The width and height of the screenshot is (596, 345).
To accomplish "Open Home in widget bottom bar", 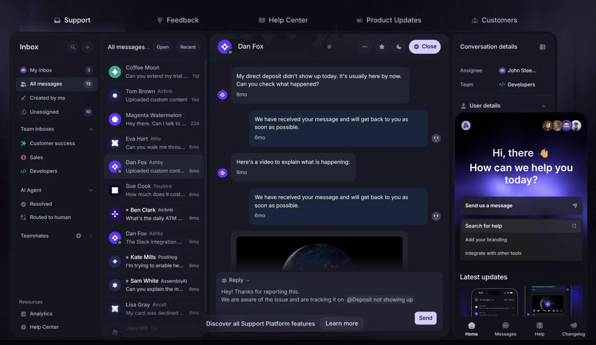I will (471, 329).
